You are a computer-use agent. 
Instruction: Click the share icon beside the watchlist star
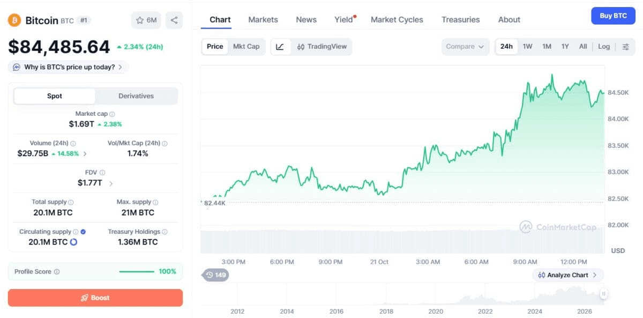point(174,20)
